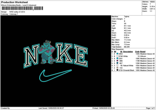
Task: Click the design name 'NIKE sulley v2 4,8 in'
Action: pyautogui.click(x=17, y=12)
